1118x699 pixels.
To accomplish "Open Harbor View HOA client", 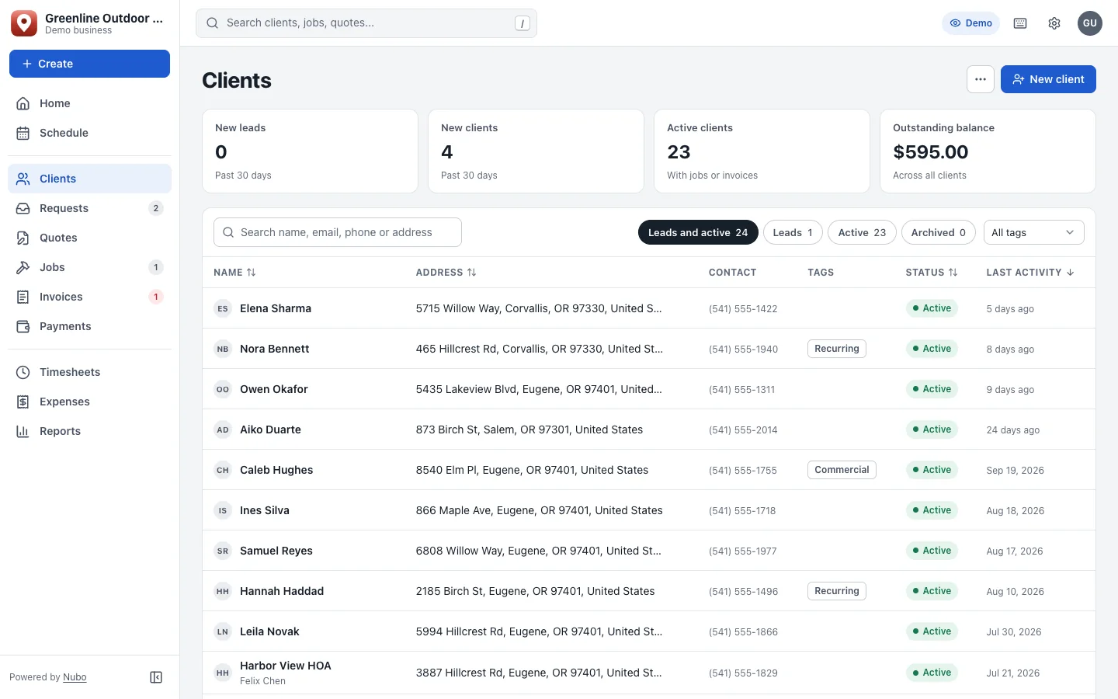I will (649, 673).
